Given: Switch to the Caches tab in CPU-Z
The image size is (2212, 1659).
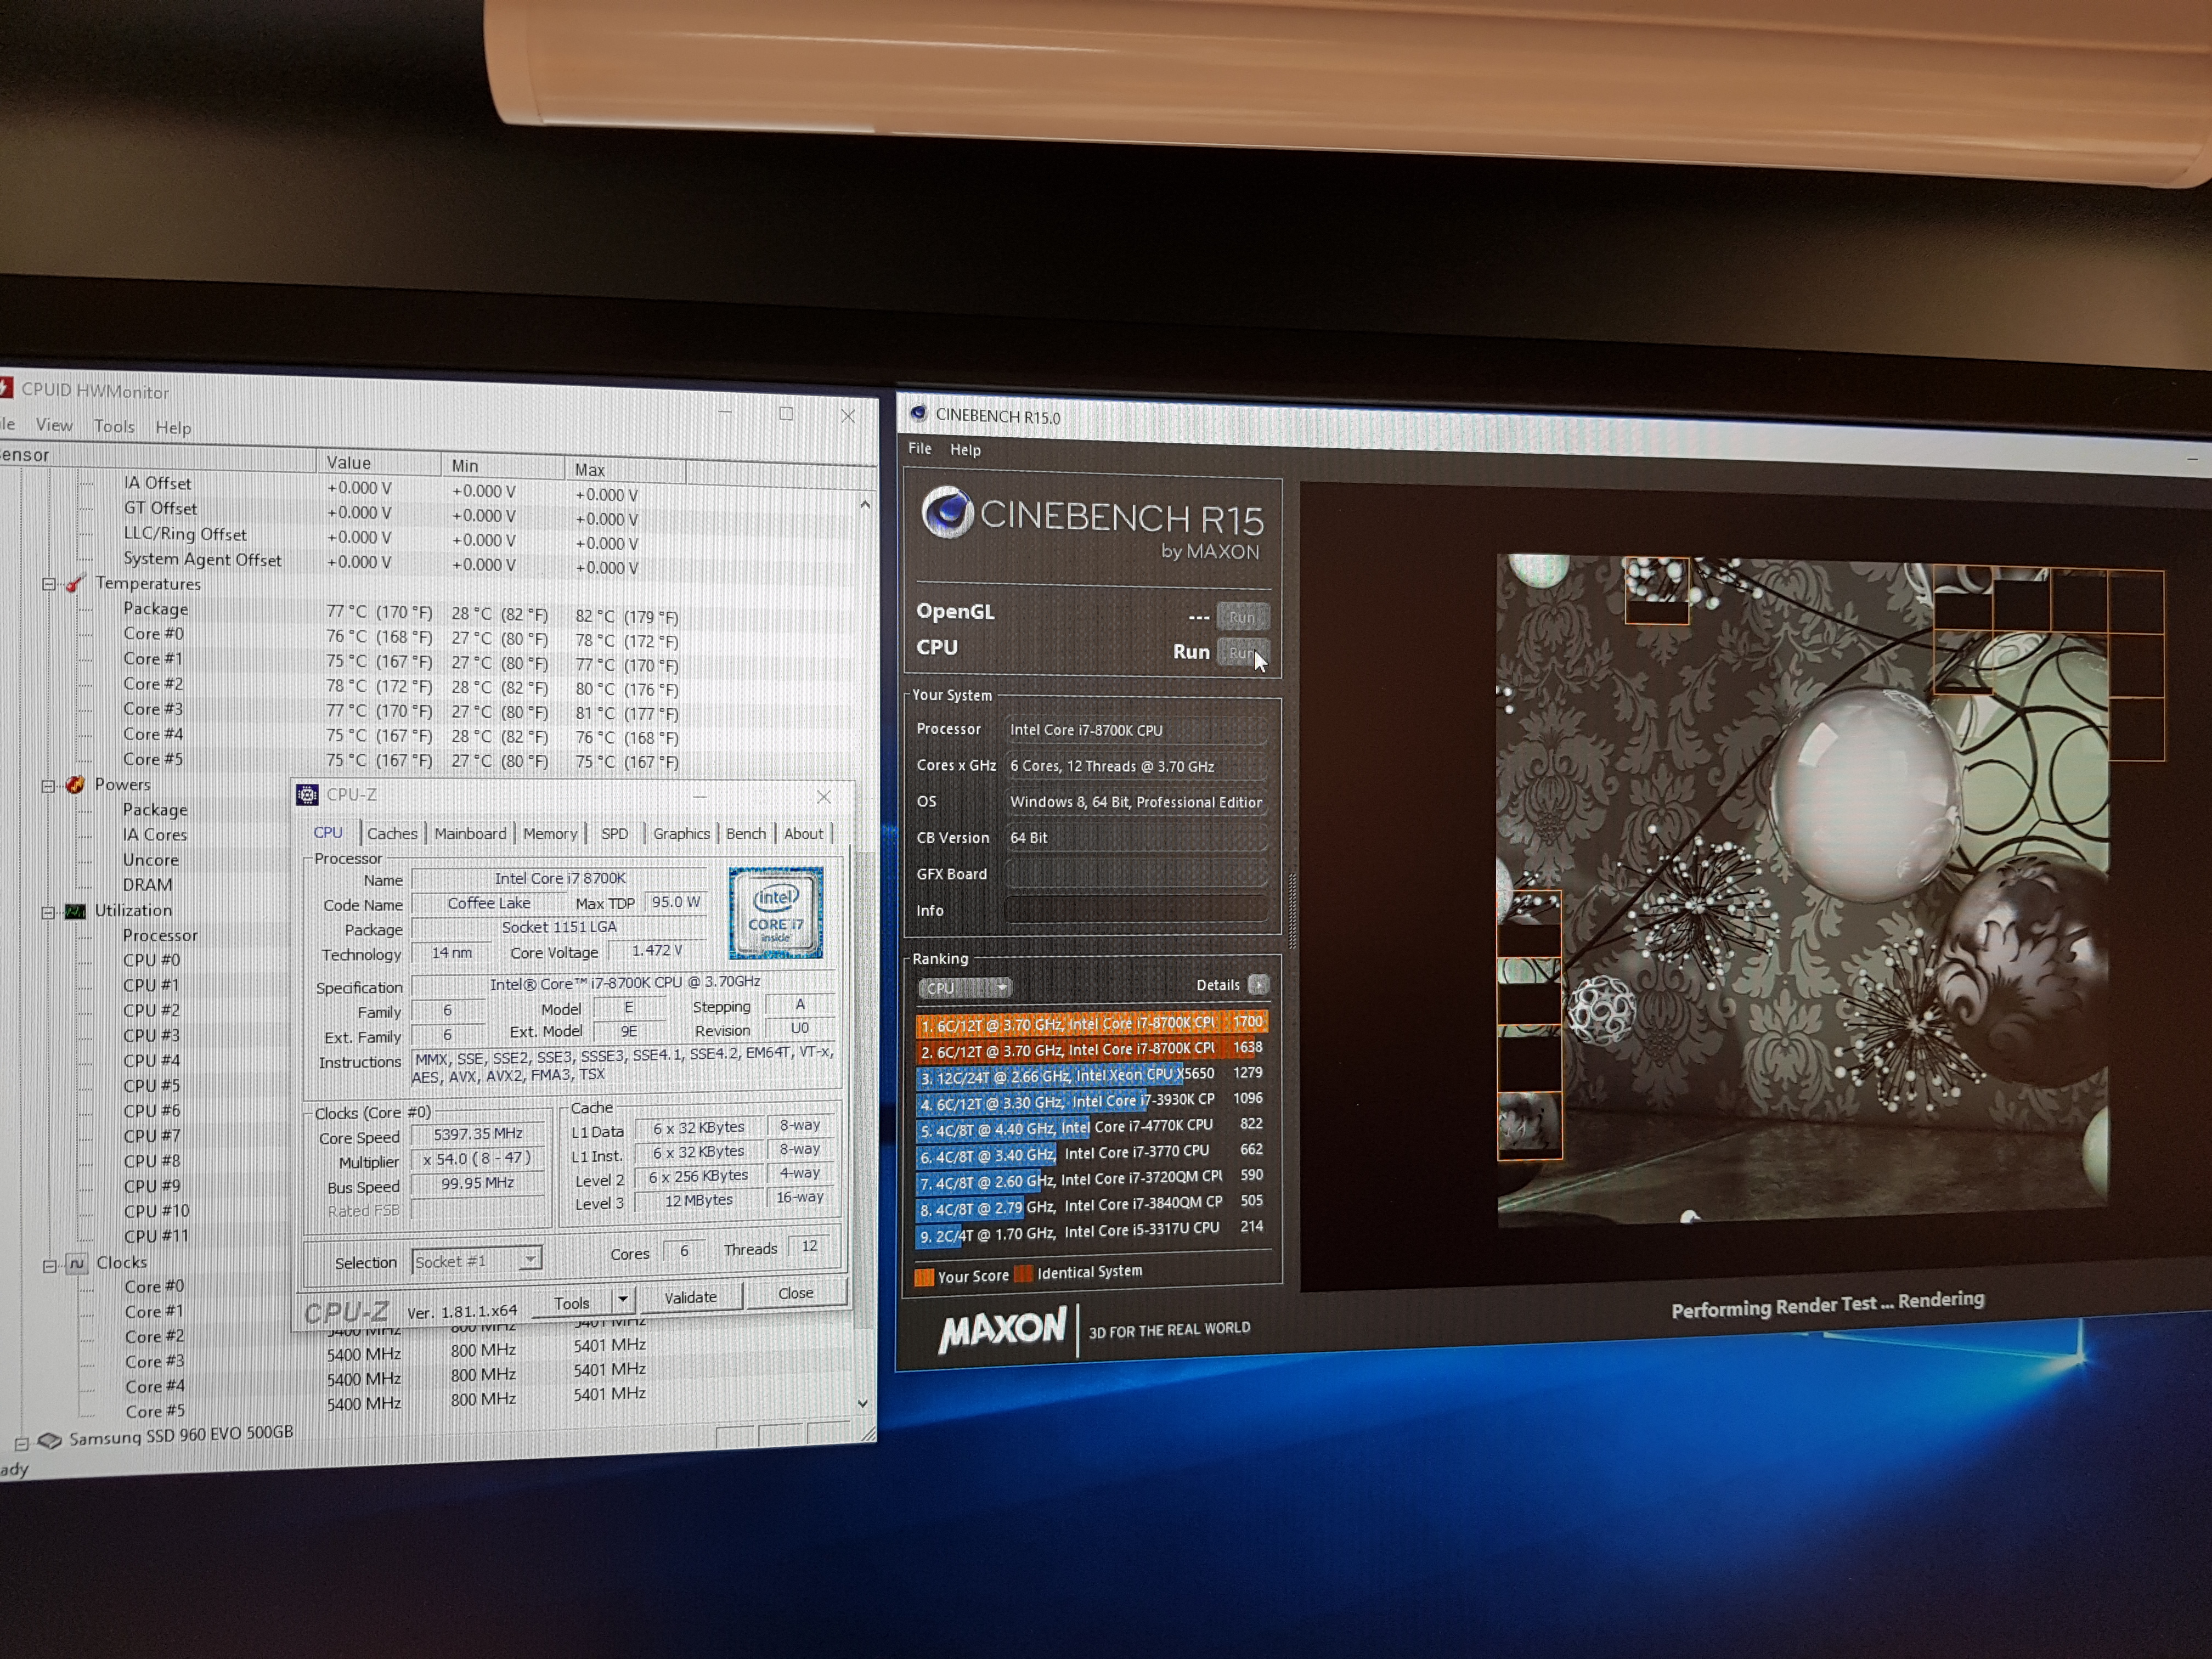Looking at the screenshot, I should [392, 833].
